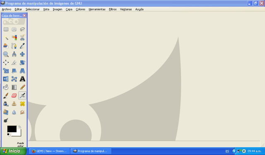Screen dimensions: 265x155
Task: Select the Rotate tool
Action: click(x=22, y=62)
